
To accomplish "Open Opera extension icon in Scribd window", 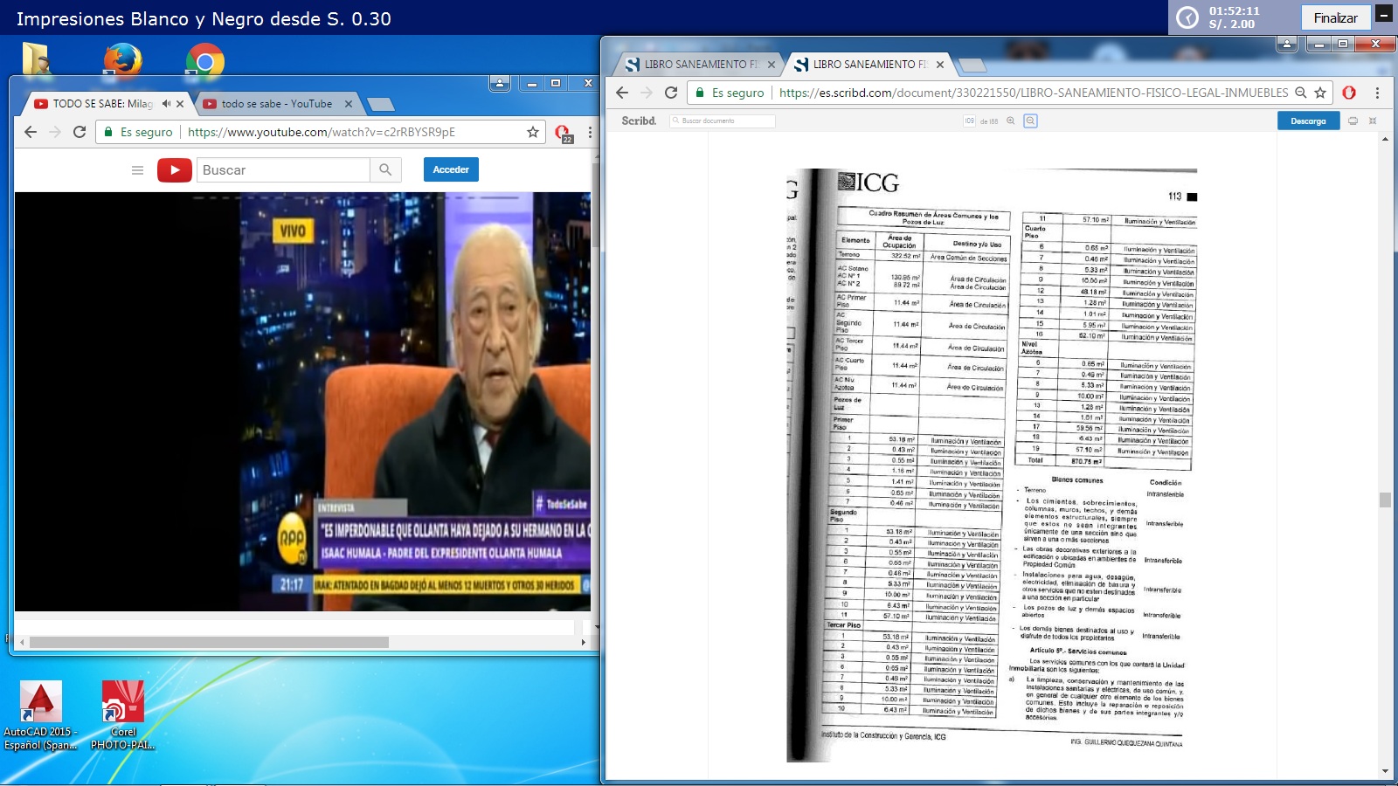I will (1349, 93).
